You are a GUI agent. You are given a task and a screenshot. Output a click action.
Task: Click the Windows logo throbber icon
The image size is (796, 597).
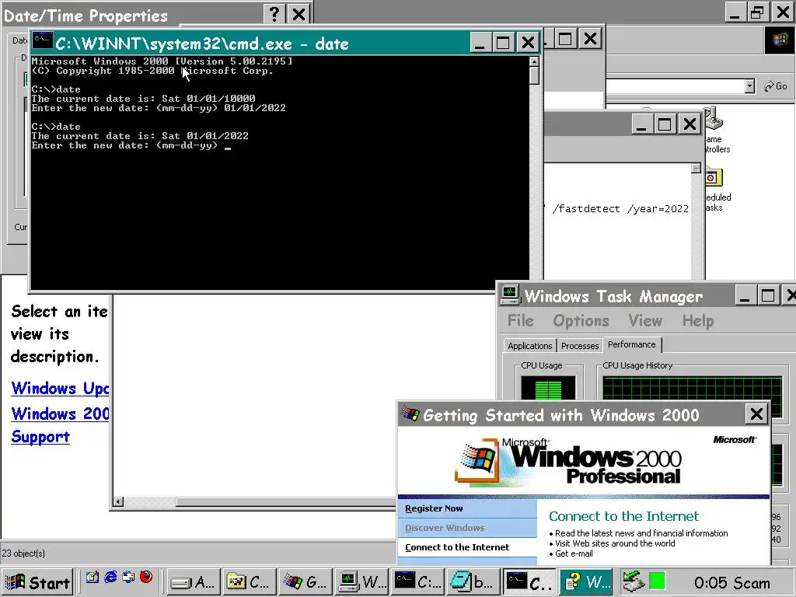(779, 40)
